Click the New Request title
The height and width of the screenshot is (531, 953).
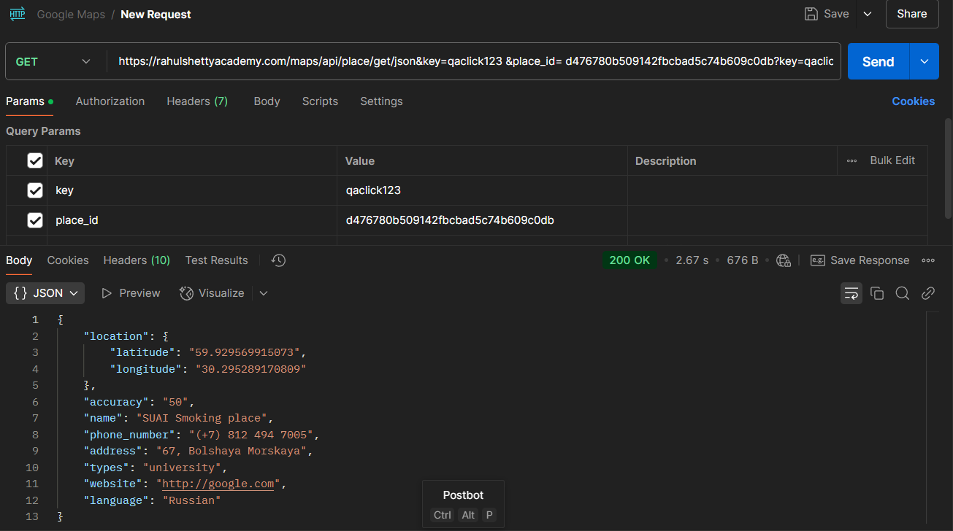click(156, 15)
